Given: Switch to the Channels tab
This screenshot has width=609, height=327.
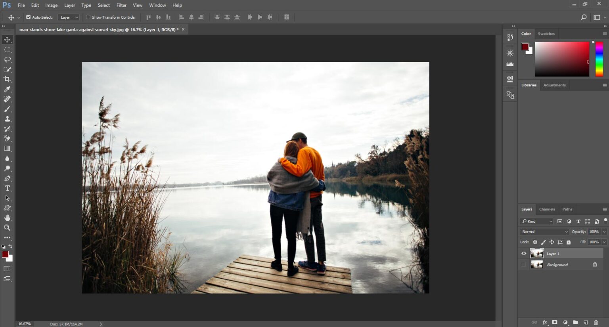Looking at the screenshot, I should click(547, 209).
